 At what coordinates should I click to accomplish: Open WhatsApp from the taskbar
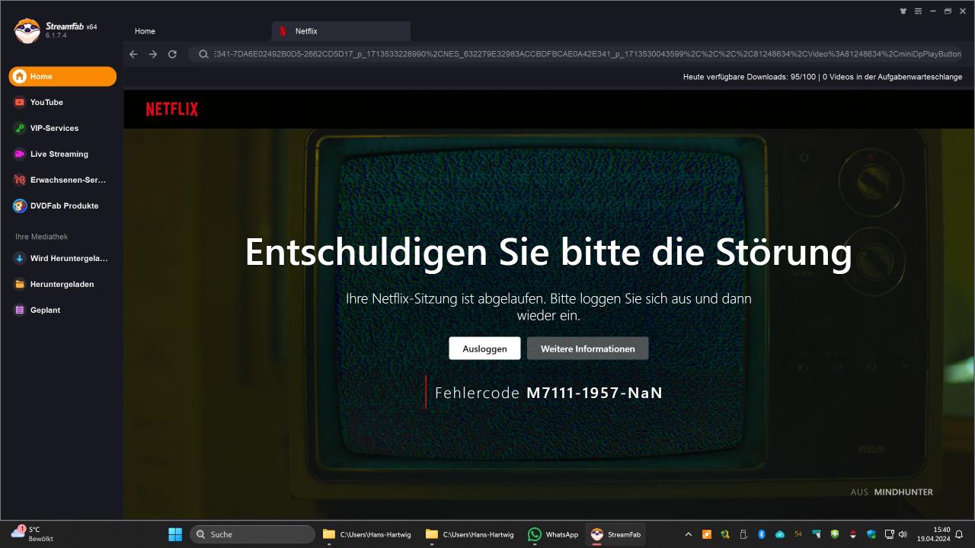coord(554,534)
